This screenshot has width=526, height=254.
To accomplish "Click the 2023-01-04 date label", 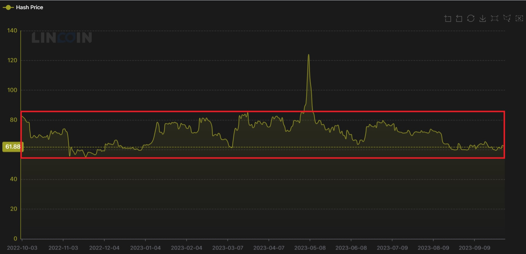I will click(146, 248).
